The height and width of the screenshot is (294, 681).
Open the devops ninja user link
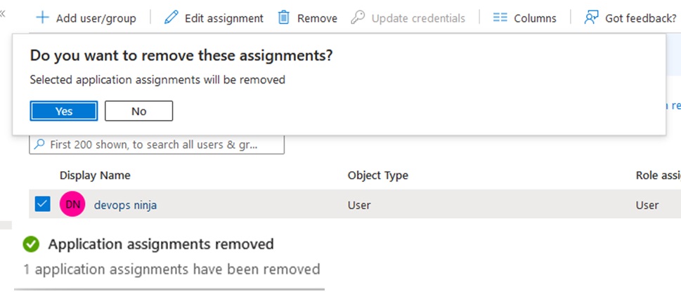[125, 205]
